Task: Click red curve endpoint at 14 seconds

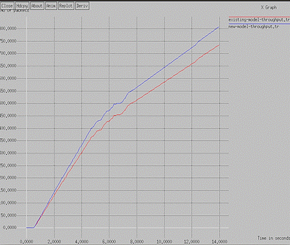Action: [219, 45]
